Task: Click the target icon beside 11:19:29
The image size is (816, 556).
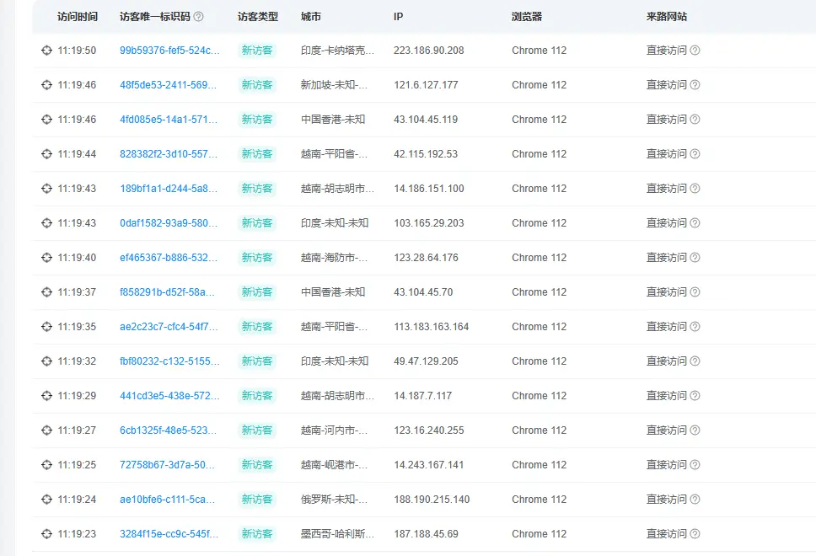Action: point(47,396)
